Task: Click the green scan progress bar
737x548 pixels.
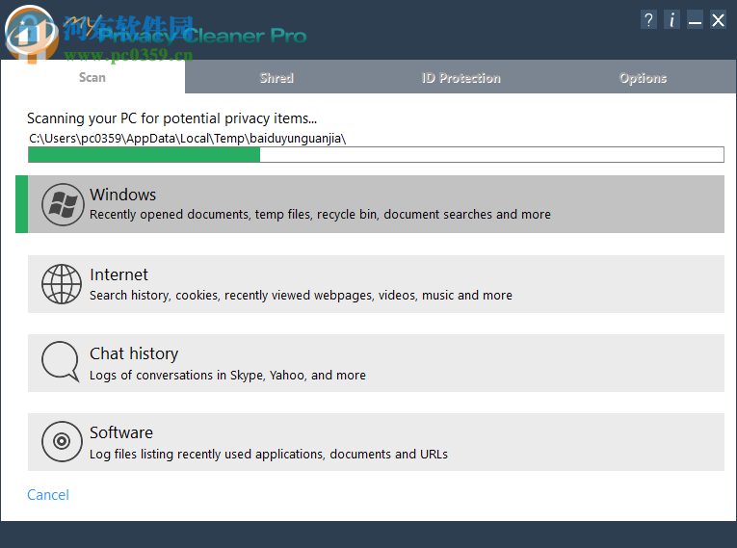Action: 376,155
